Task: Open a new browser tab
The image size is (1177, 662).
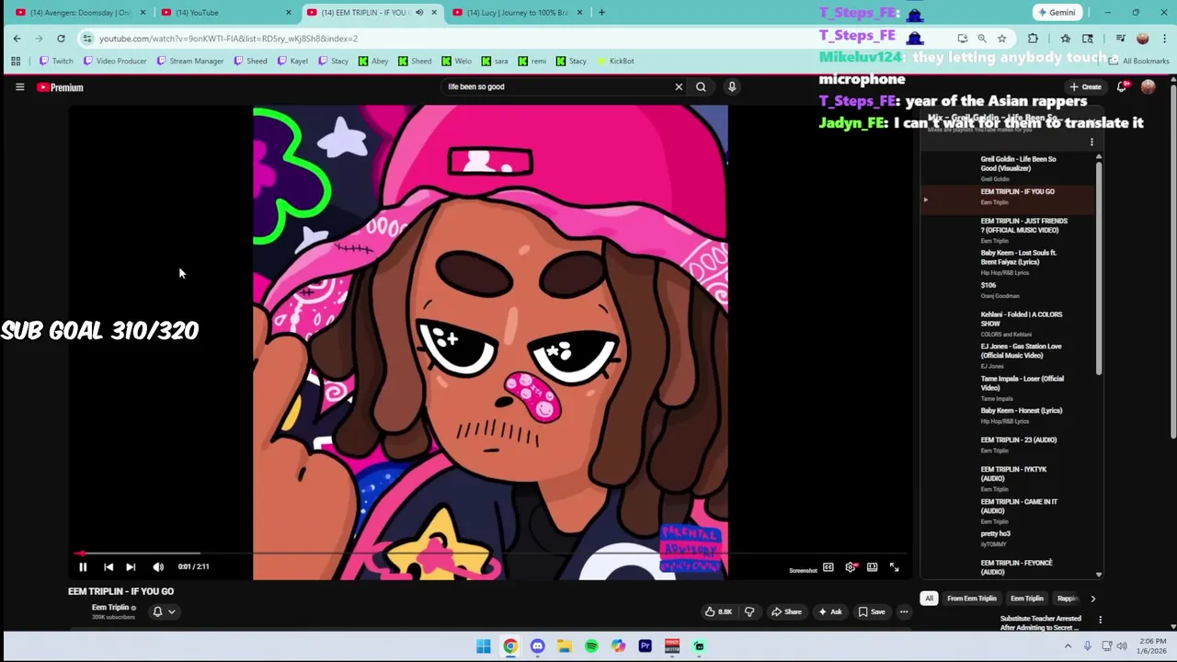Action: click(601, 13)
